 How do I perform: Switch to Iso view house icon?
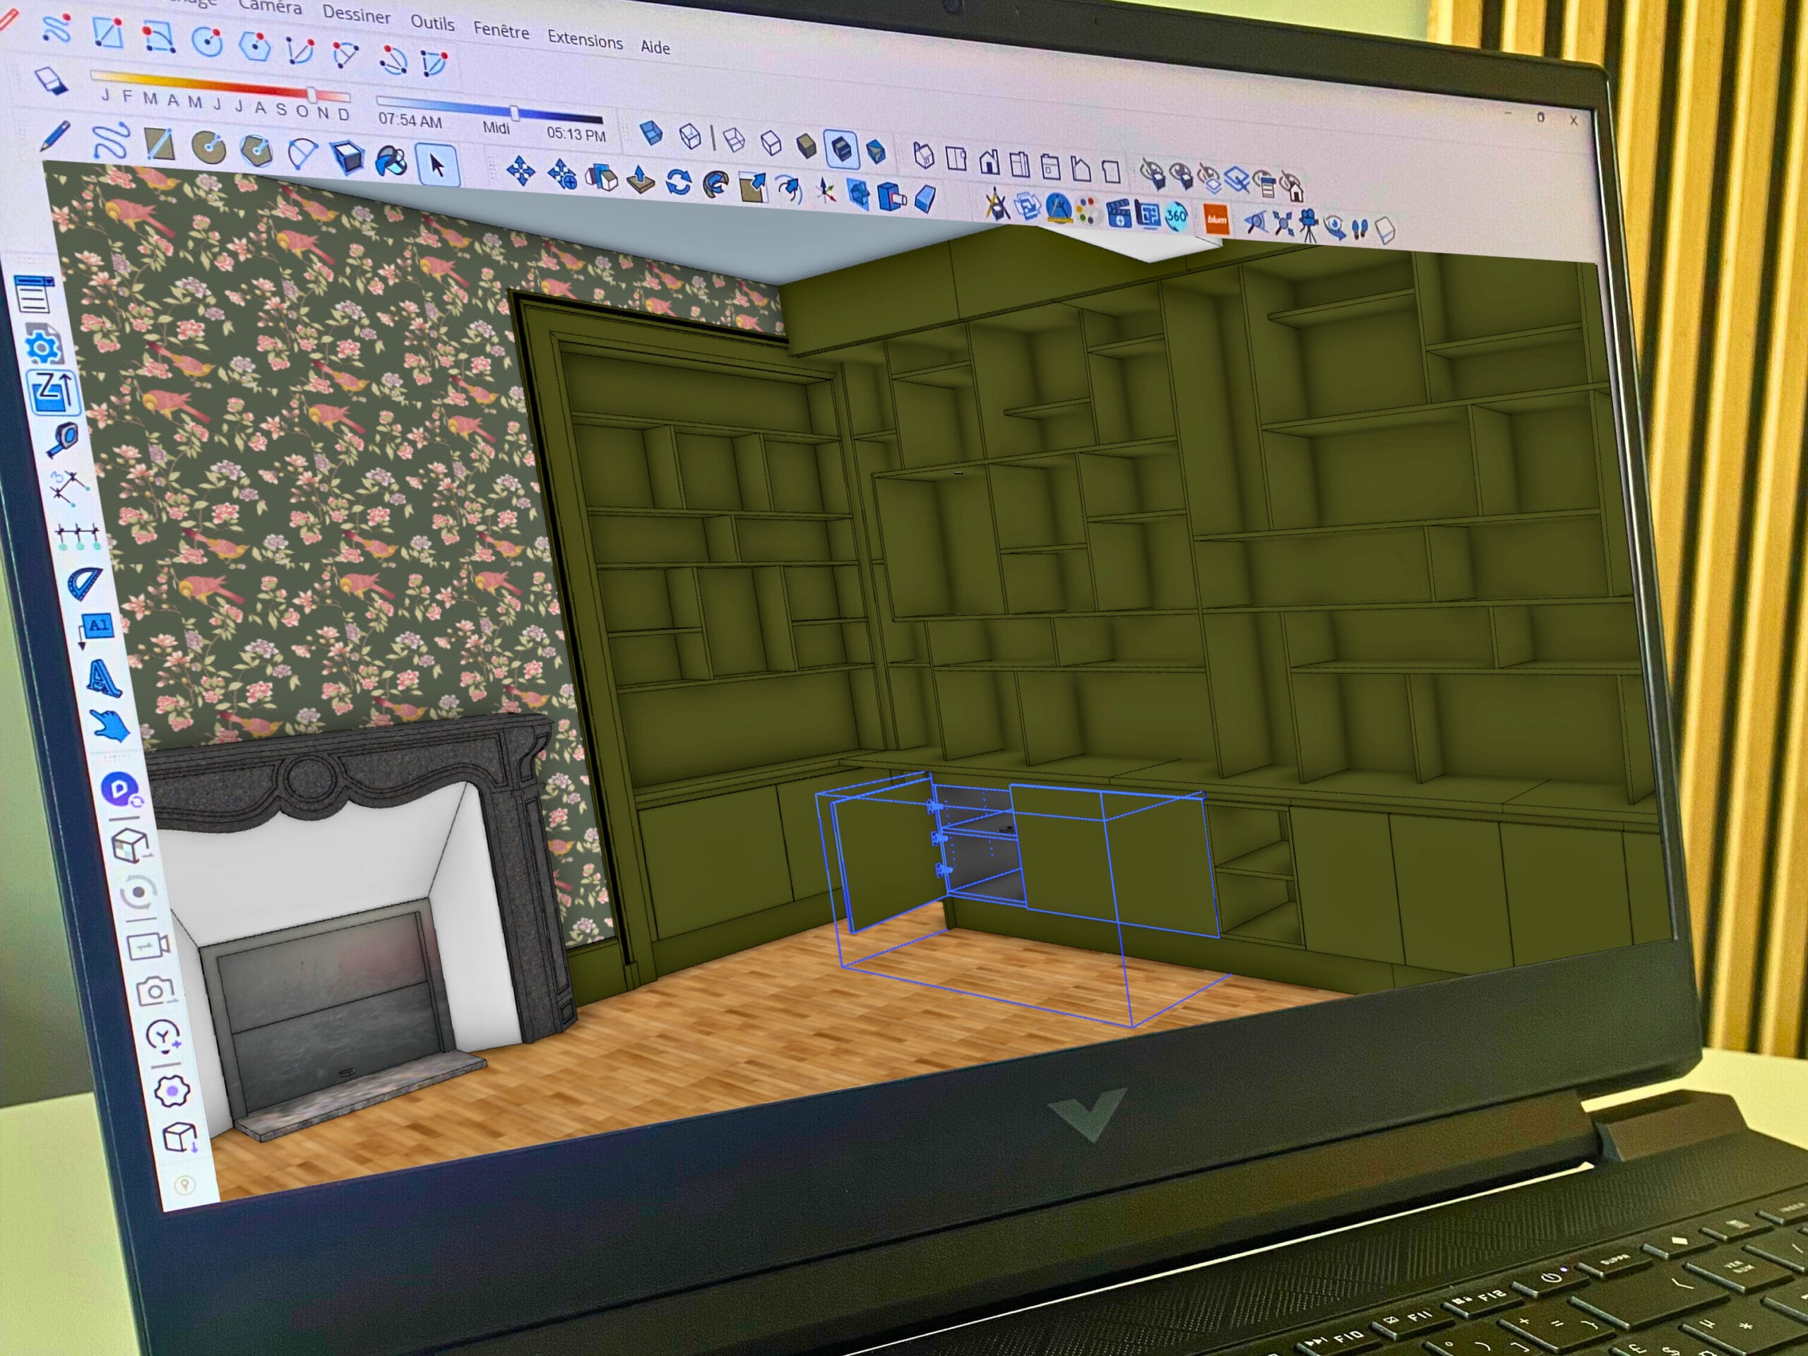click(x=924, y=155)
